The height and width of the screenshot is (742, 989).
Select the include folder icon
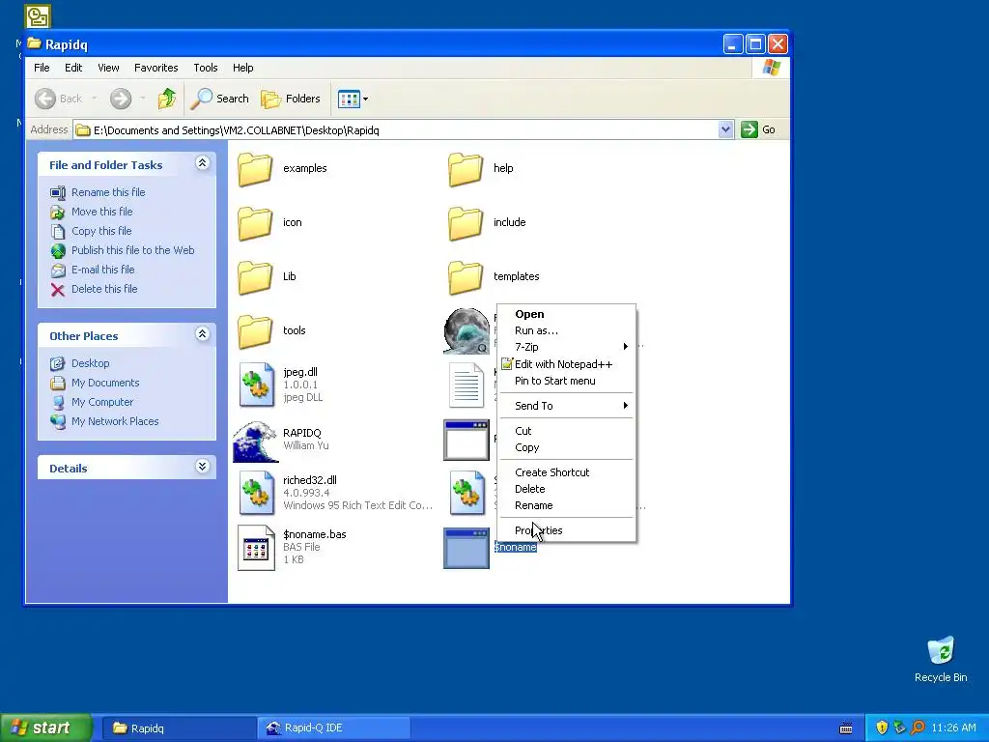[x=466, y=223]
